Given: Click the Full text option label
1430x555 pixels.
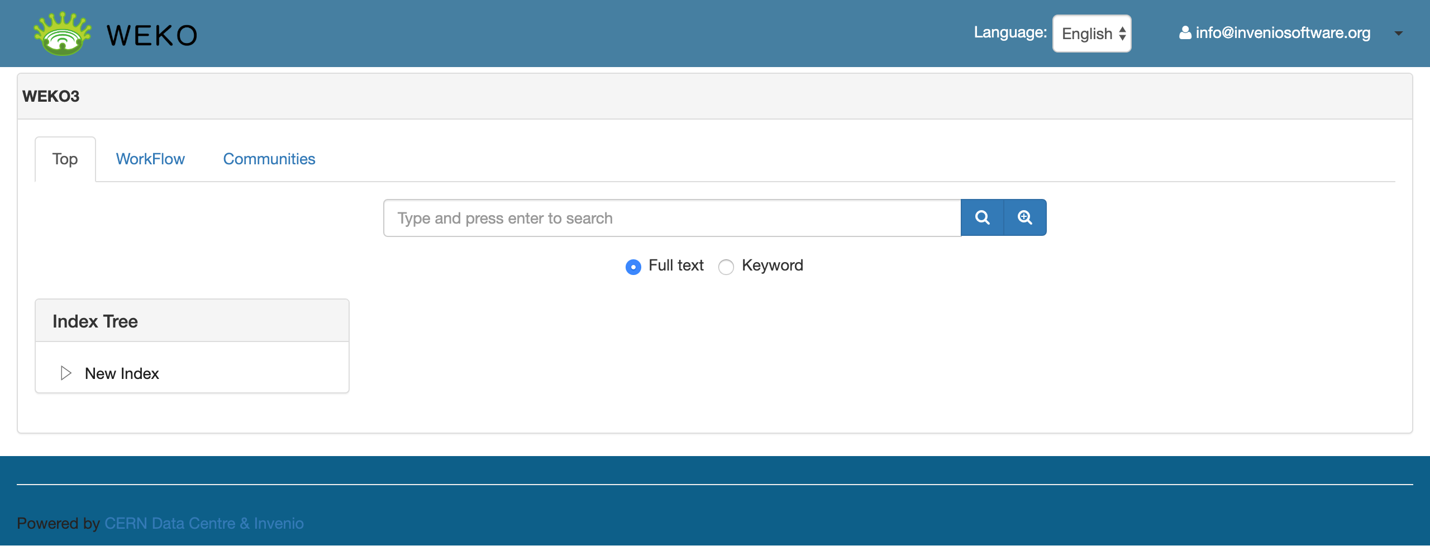Looking at the screenshot, I should 676,265.
